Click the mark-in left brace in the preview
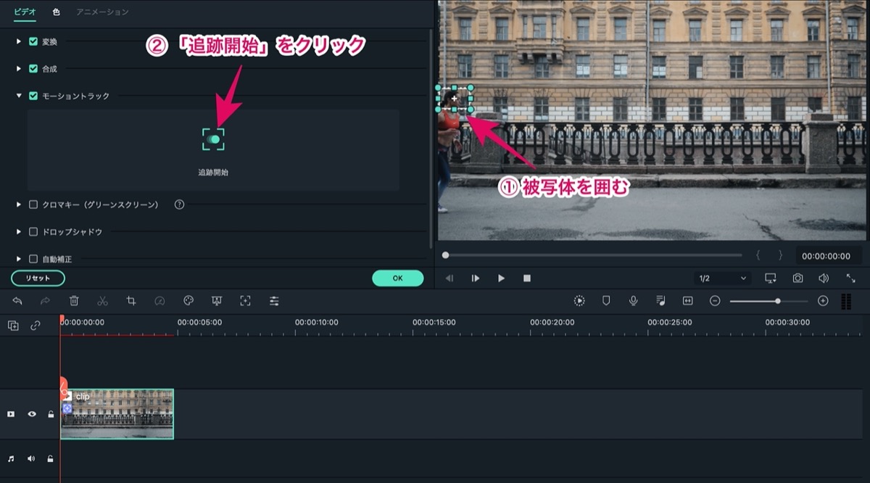Image resolution: width=870 pixels, height=483 pixels. pyautogui.click(x=758, y=255)
